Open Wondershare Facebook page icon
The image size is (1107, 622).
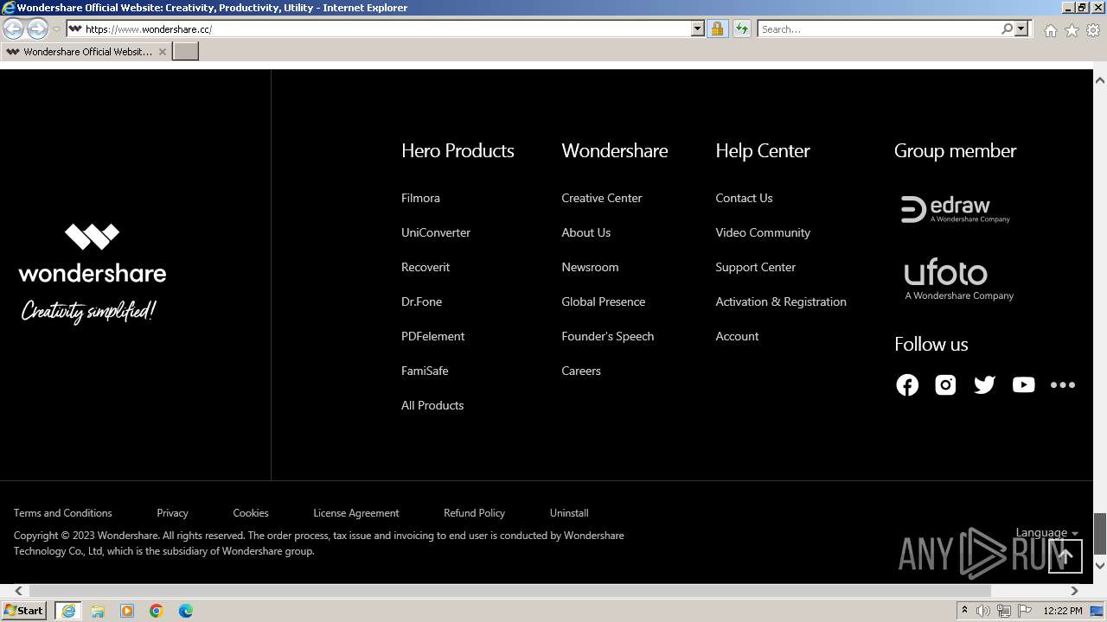click(907, 385)
